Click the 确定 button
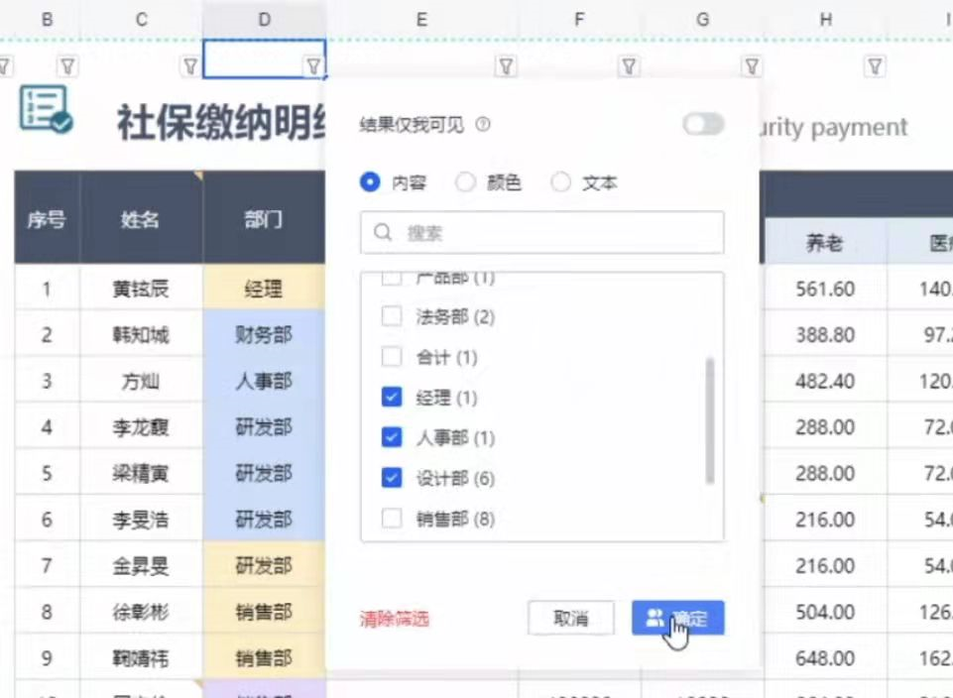Viewport: 953px width, 698px height. coord(677,619)
